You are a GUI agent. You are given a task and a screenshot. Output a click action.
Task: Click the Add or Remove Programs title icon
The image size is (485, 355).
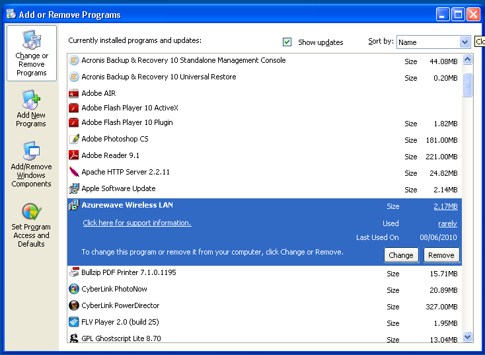pos(11,15)
